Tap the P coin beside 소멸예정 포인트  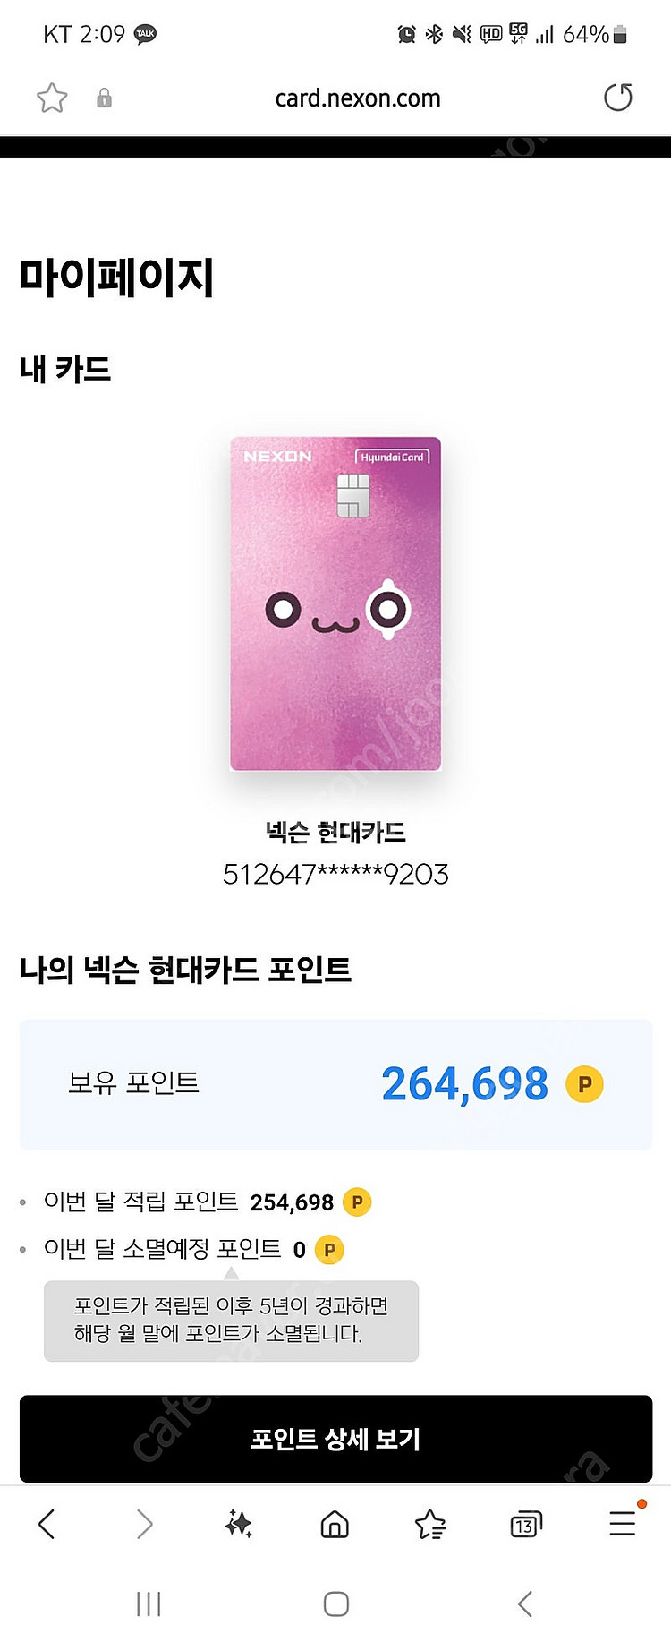pos(329,1249)
